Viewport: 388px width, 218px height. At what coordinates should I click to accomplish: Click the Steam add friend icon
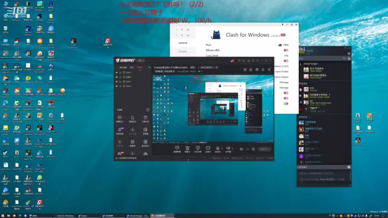(349, 58)
